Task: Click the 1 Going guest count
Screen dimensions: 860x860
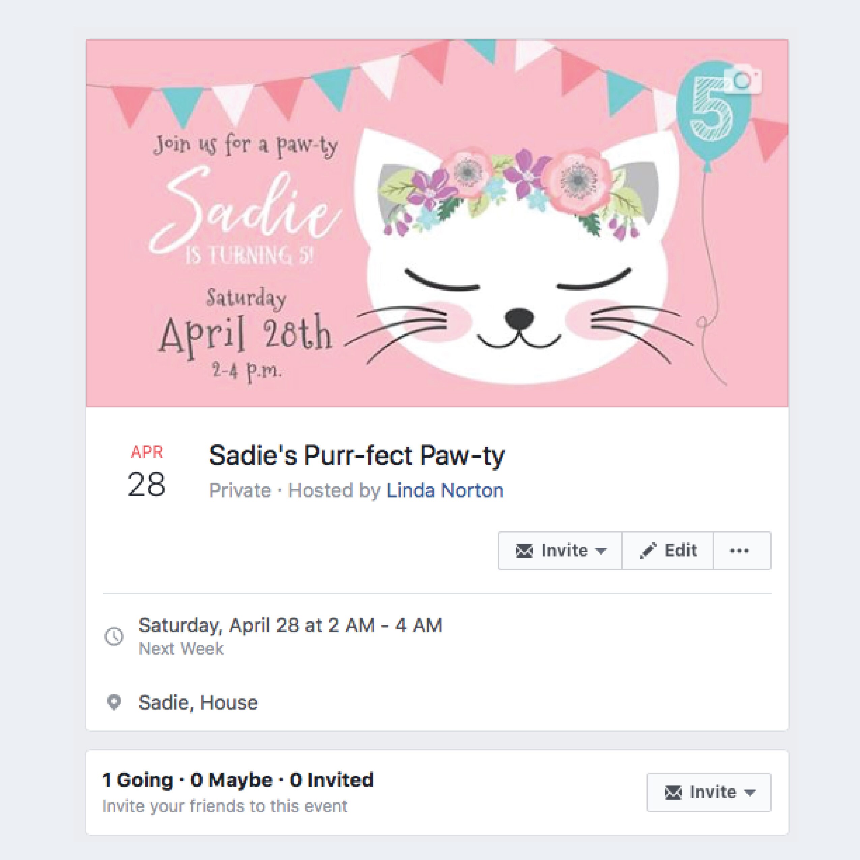Action: (x=138, y=780)
